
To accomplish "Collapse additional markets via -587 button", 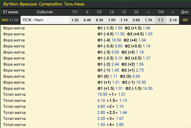I will [185, 20].
